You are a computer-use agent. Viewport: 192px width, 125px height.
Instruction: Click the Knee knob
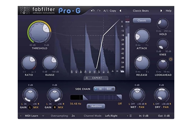(x=163, y=44)
